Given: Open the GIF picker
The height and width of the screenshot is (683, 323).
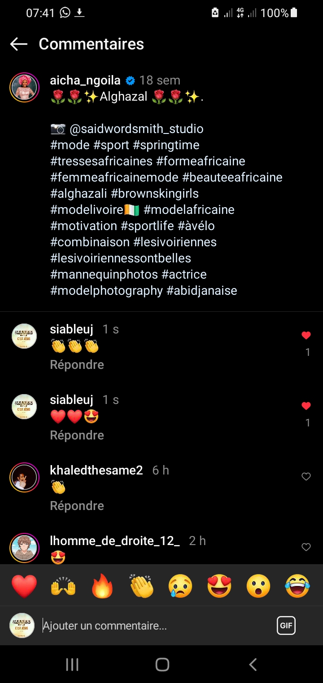Looking at the screenshot, I should coord(286,625).
